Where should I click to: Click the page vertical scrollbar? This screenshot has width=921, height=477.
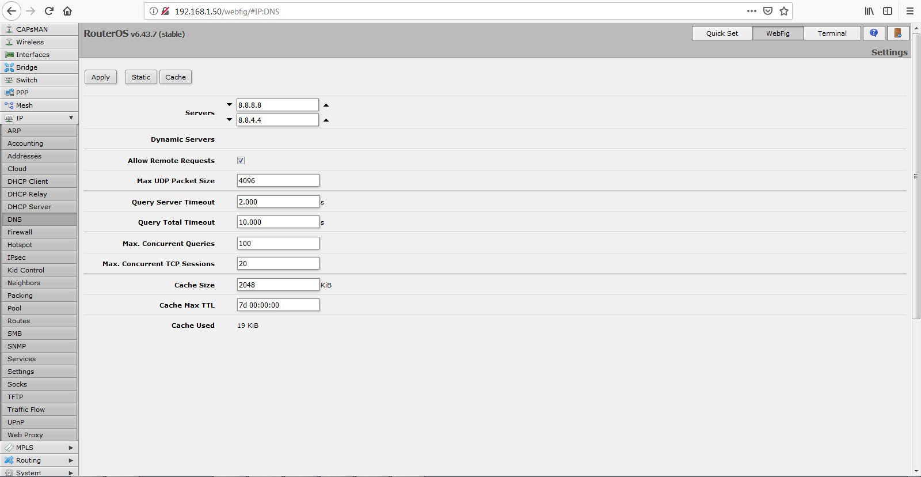point(916,176)
